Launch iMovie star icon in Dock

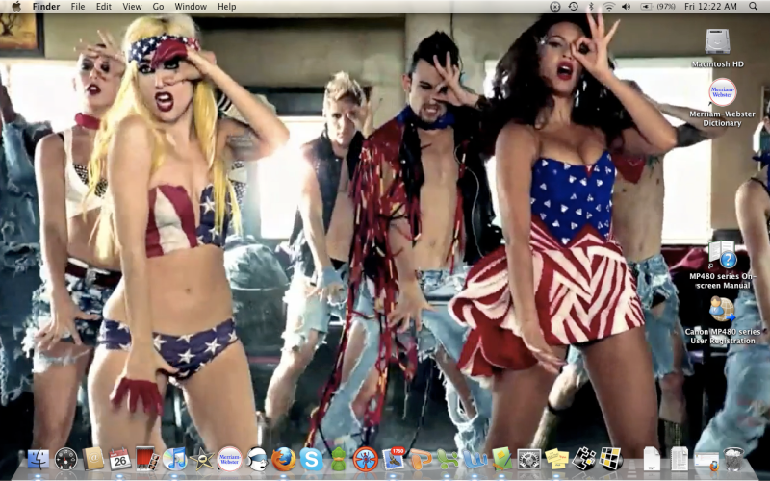pyautogui.click(x=202, y=460)
